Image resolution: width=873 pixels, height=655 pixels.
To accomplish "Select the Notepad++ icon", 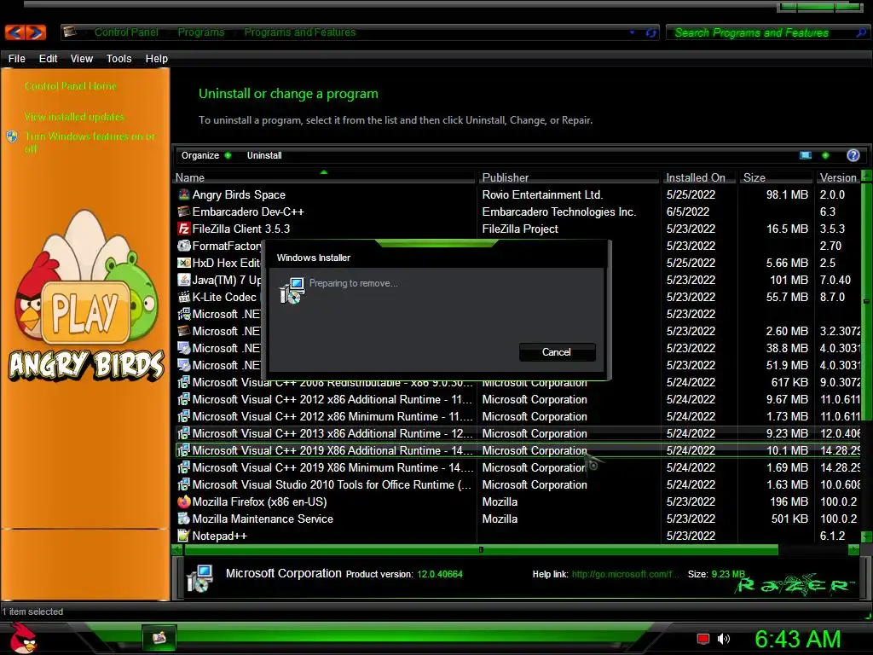I will pyautogui.click(x=184, y=536).
